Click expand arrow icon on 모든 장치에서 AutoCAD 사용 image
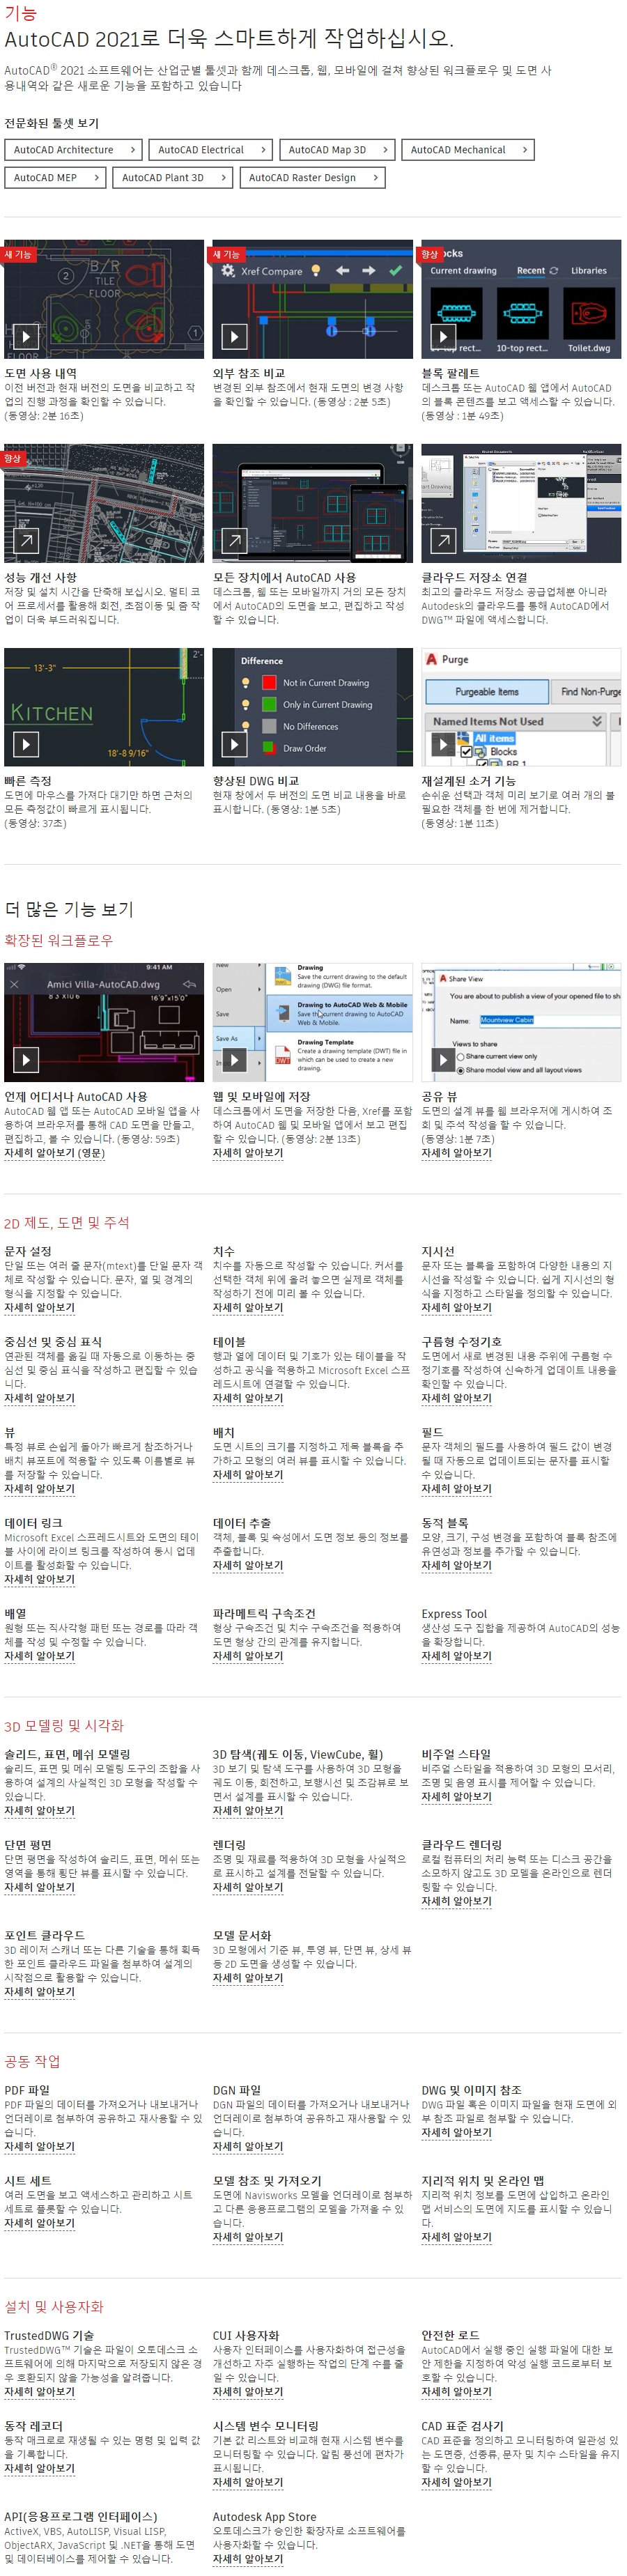This screenshot has width=627, height=2576. pyautogui.click(x=234, y=541)
